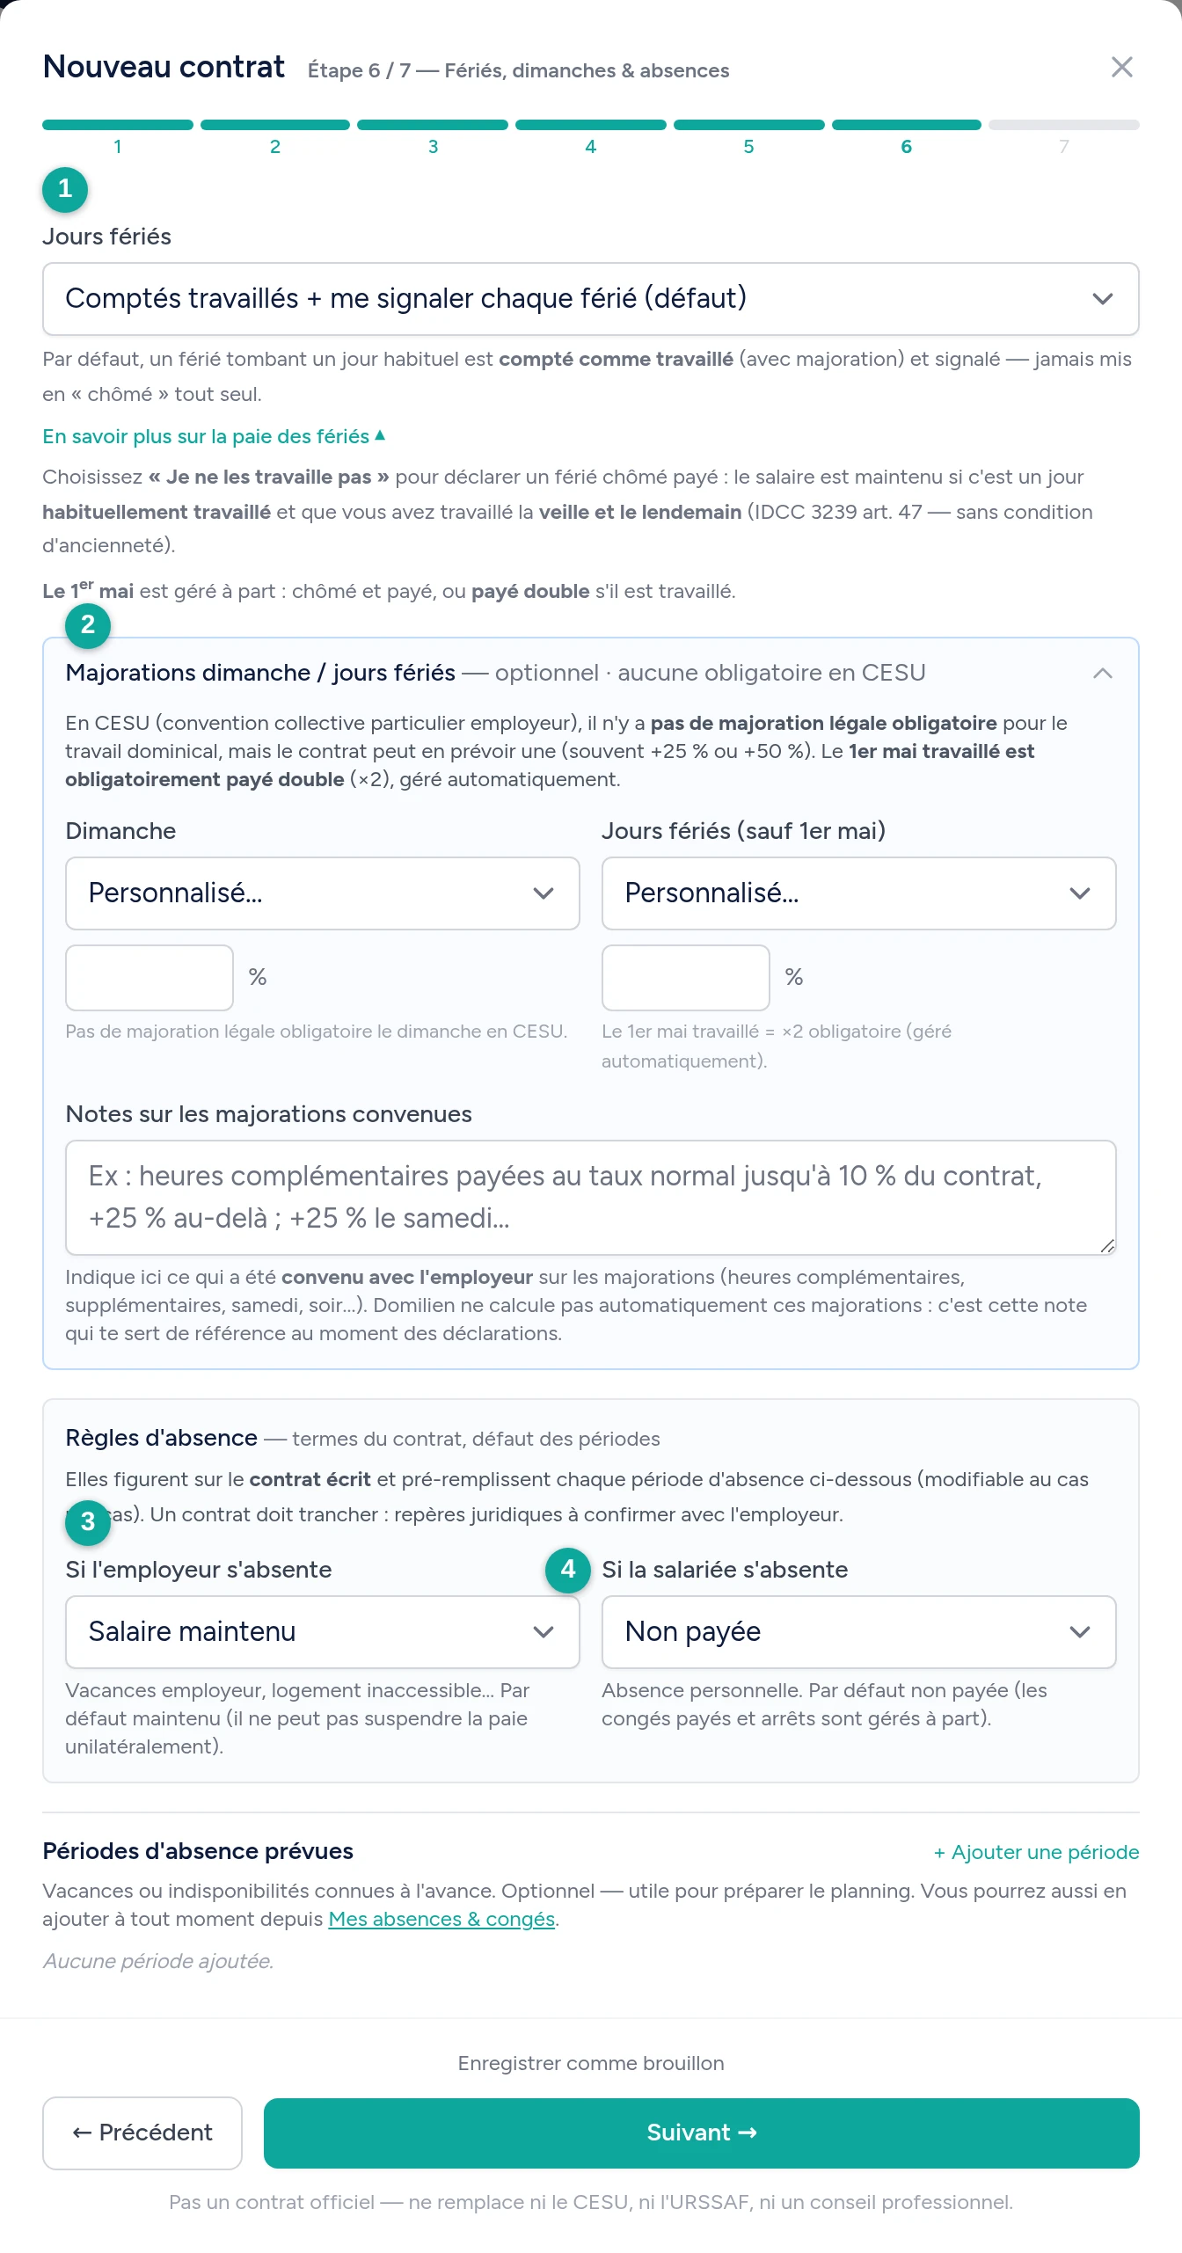Image resolution: width=1182 pixels, height=2253 pixels.
Task: Open the Mes absences & congés link
Action: [441, 1920]
